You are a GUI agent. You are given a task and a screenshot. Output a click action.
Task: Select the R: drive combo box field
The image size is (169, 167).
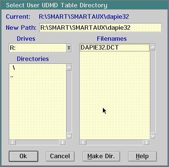37,48
